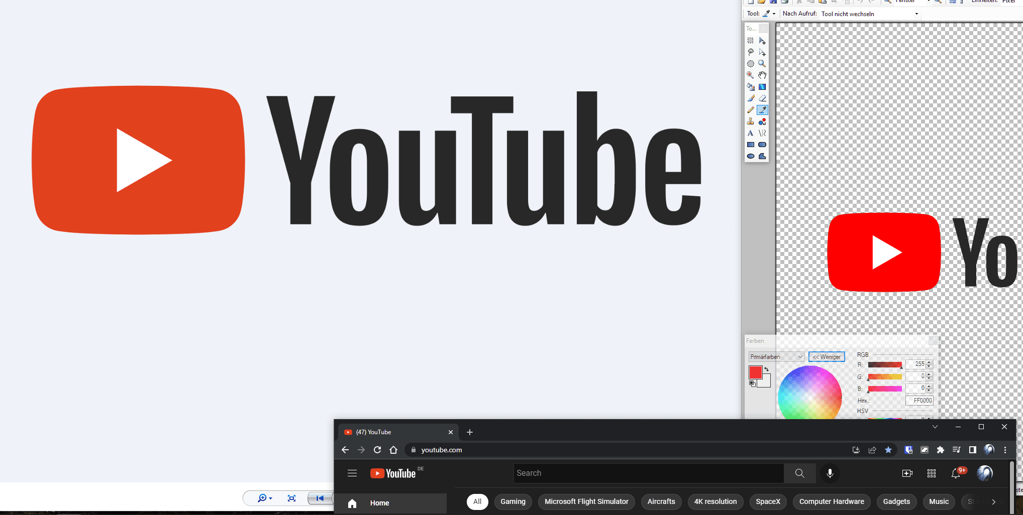Select the Move Selected Pixels tool
The image size is (1023, 515).
coord(762,41)
